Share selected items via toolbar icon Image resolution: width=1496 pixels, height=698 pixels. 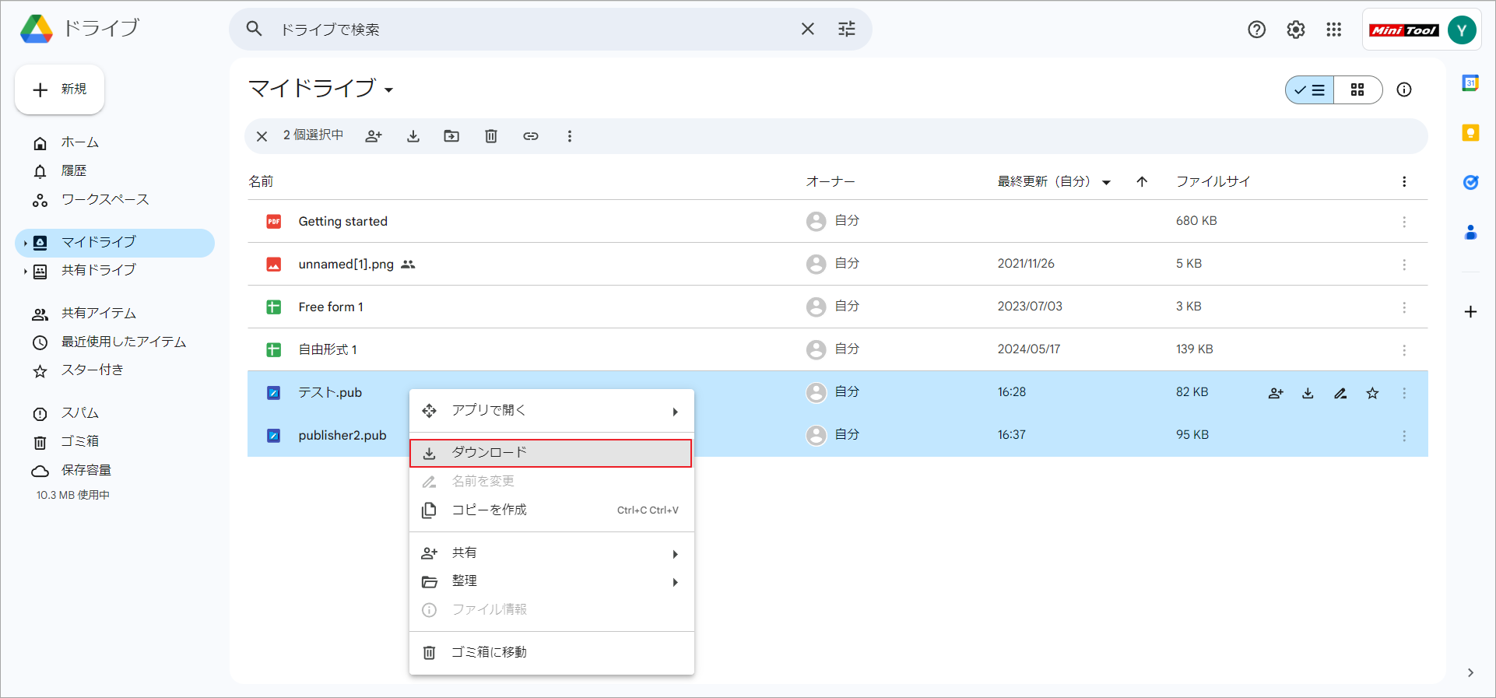pyautogui.click(x=374, y=136)
